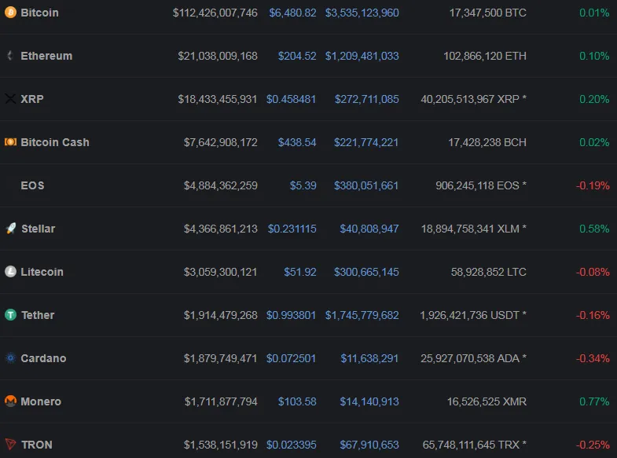This screenshot has height=458, width=617.
Task: Open the Tether coin name link
Action: point(38,315)
